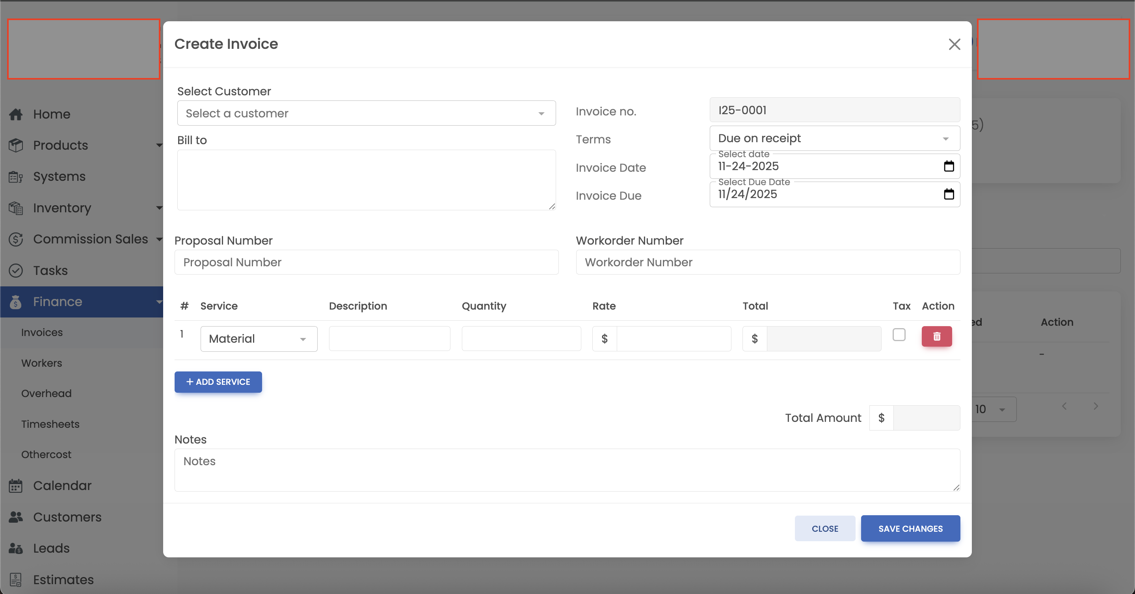This screenshot has width=1135, height=594.
Task: Open the Select a customer dropdown
Action: pos(366,113)
